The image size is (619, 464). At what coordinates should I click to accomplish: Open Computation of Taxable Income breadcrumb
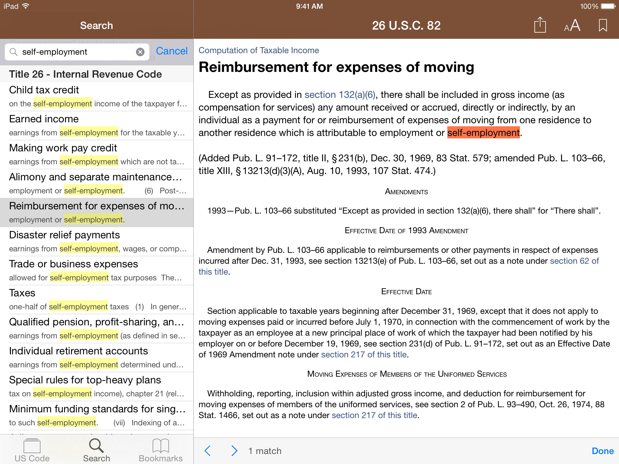(x=259, y=50)
